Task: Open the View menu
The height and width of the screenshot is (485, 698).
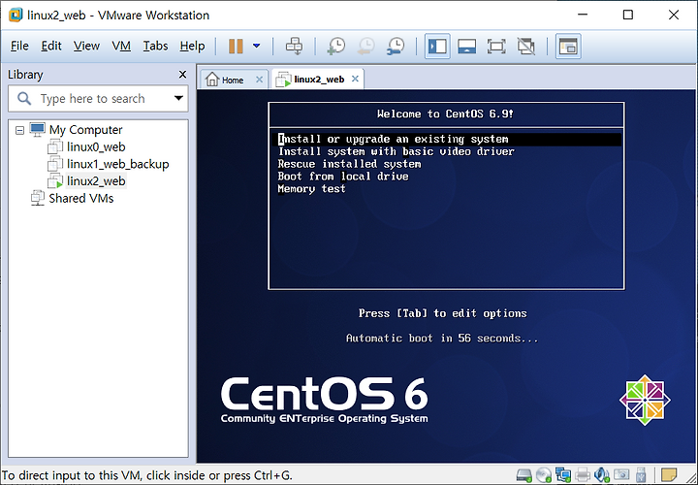Action: [x=86, y=46]
